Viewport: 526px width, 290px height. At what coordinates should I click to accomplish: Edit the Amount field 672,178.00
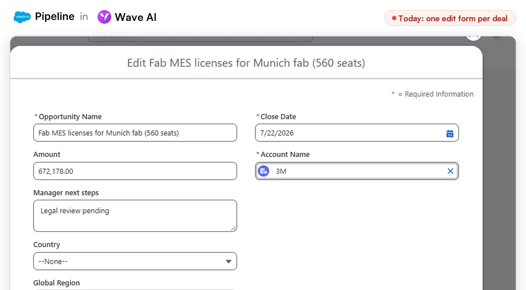point(135,171)
